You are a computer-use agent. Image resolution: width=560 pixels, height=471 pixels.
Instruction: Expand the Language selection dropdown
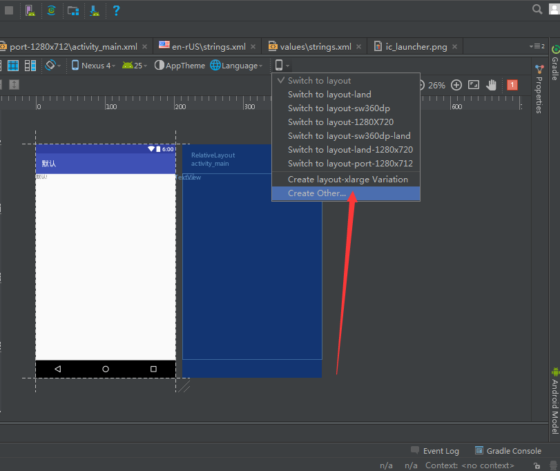[236, 66]
